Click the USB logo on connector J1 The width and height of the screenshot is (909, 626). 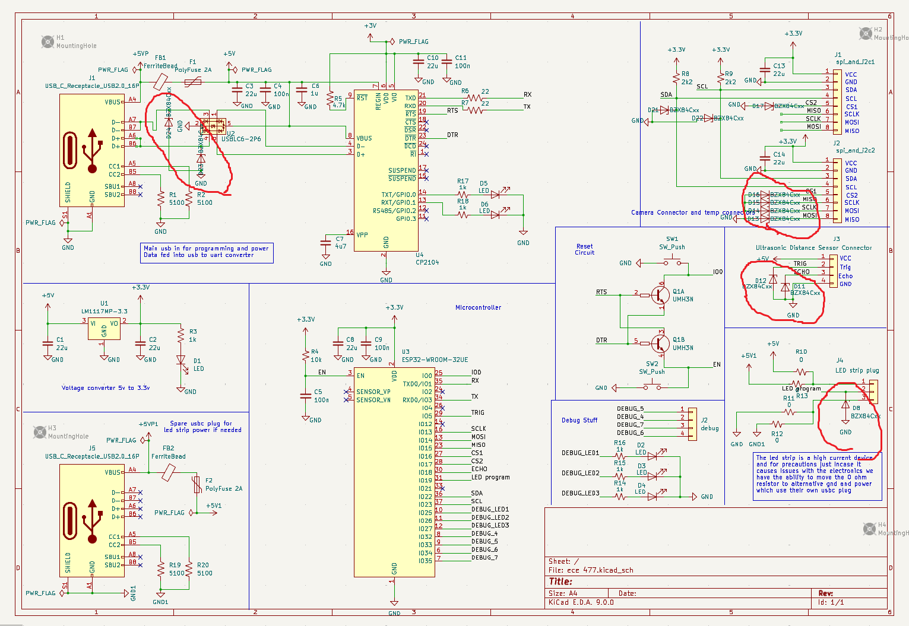[92, 151]
